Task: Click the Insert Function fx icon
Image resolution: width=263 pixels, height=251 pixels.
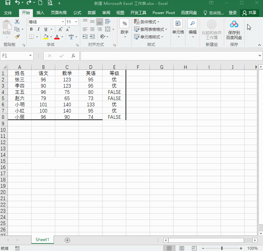Action: coord(73,56)
